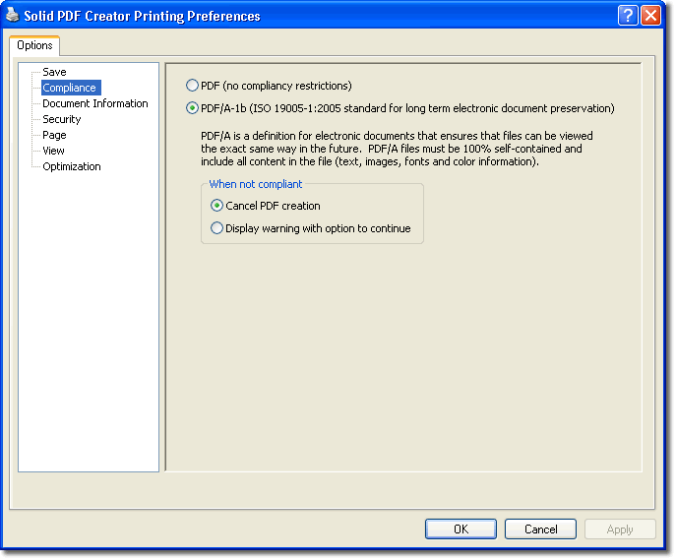The image size is (676, 560).
Task: Choose Cancel PDF creation when not compliant
Action: click(x=217, y=206)
